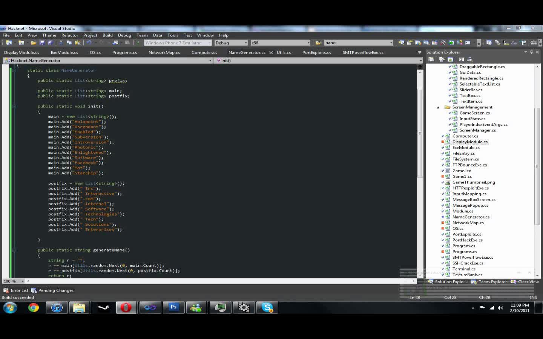543x339 pixels.
Task: Collapse the ScreenManagement folder
Action: (x=438, y=107)
